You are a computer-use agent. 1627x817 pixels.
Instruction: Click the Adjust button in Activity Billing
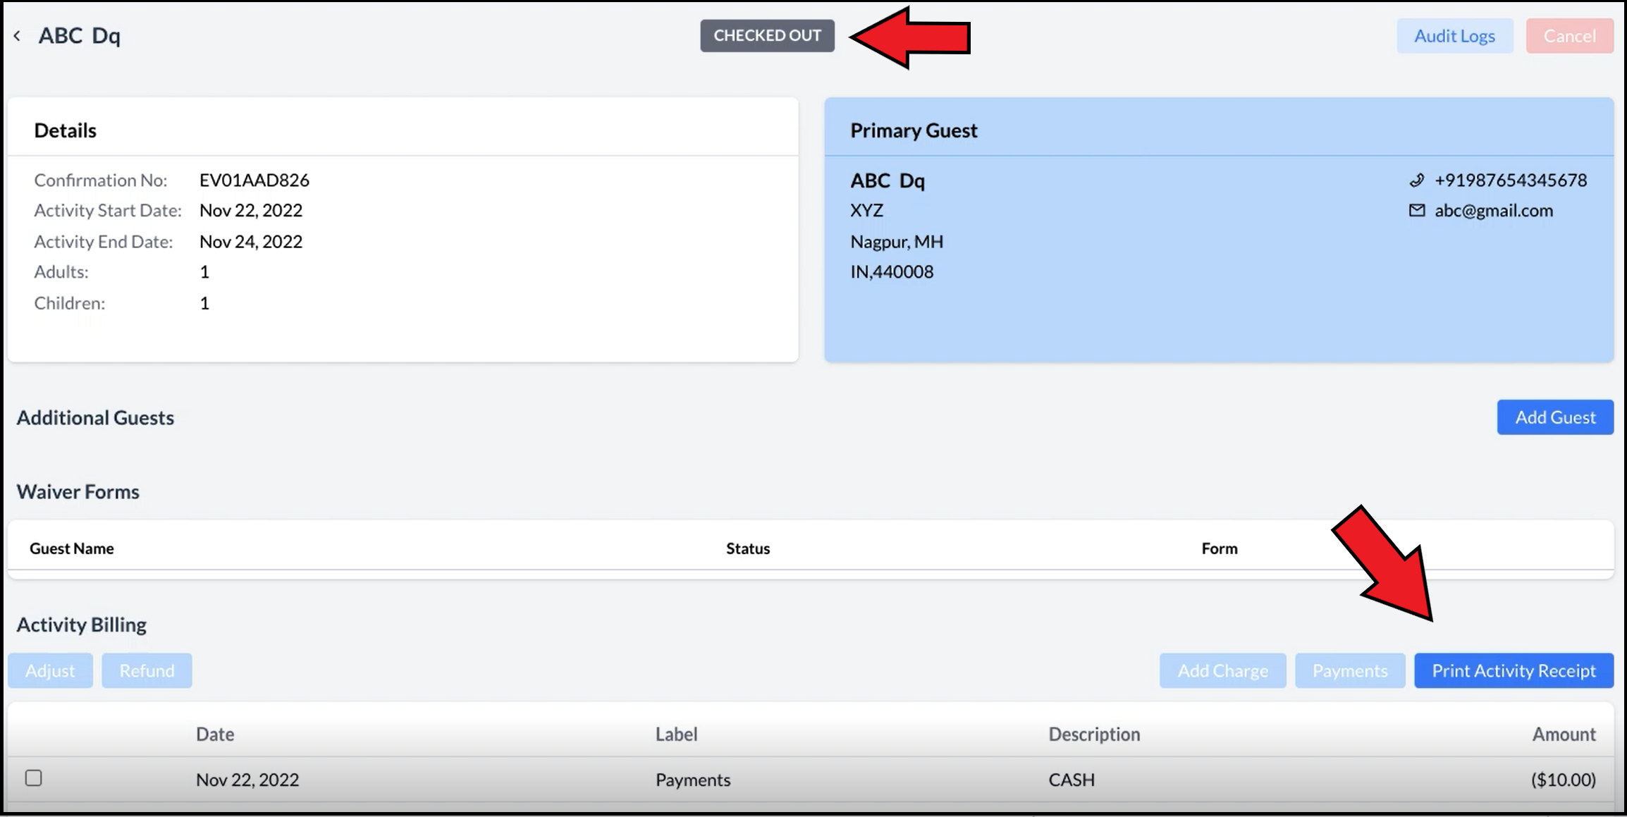tap(50, 670)
